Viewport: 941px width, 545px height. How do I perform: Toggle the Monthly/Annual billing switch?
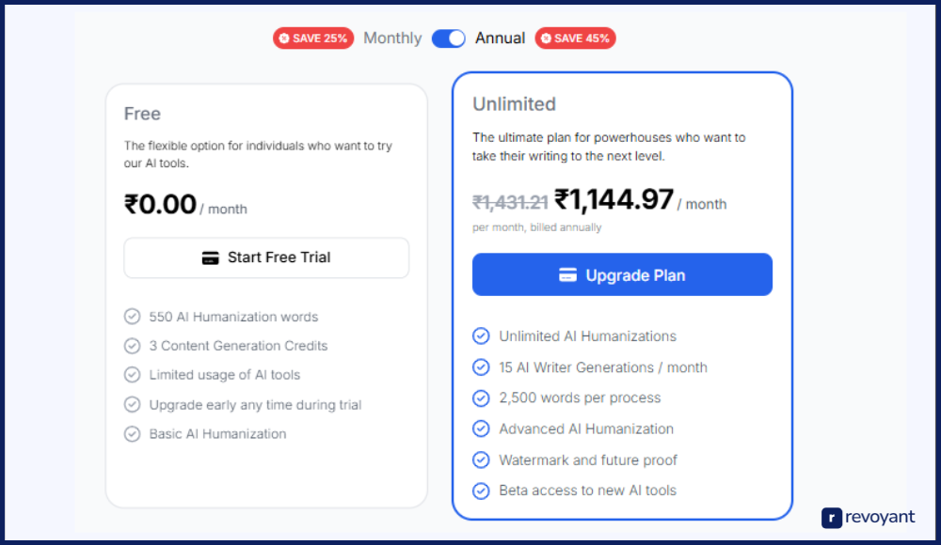[449, 39]
